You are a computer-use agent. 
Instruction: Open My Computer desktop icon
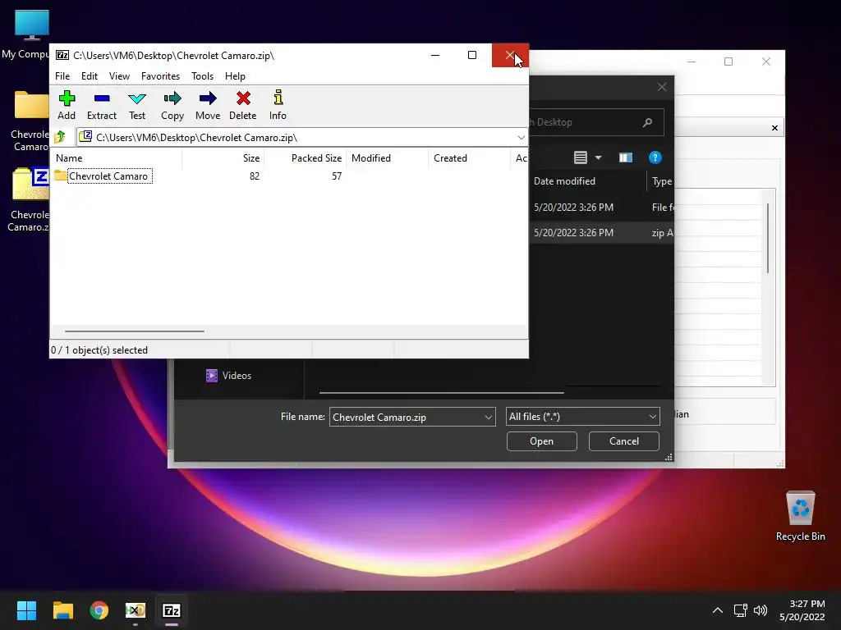tap(31, 34)
